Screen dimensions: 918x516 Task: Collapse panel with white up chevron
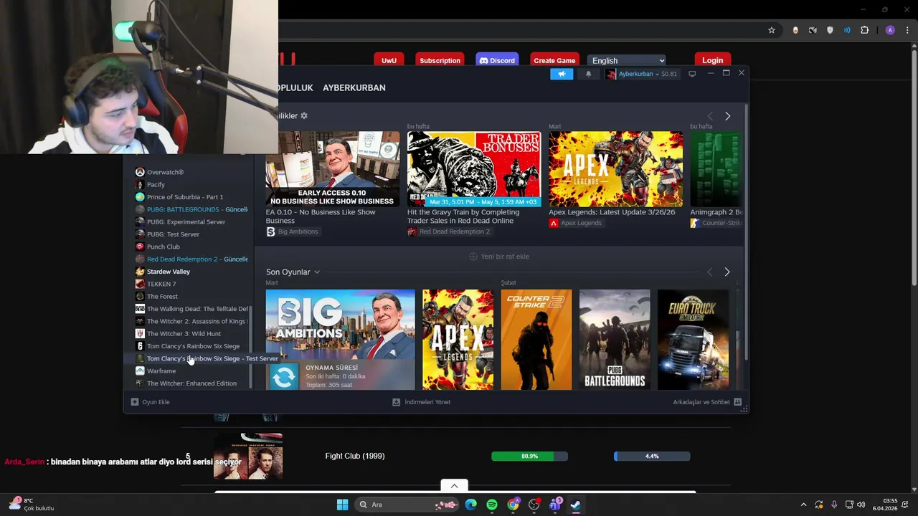coord(454,486)
